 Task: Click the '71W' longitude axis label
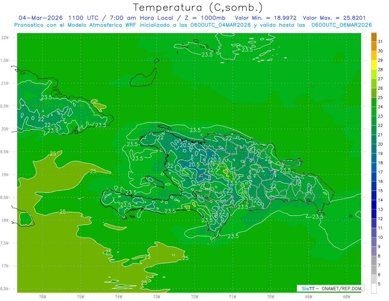point(232,297)
